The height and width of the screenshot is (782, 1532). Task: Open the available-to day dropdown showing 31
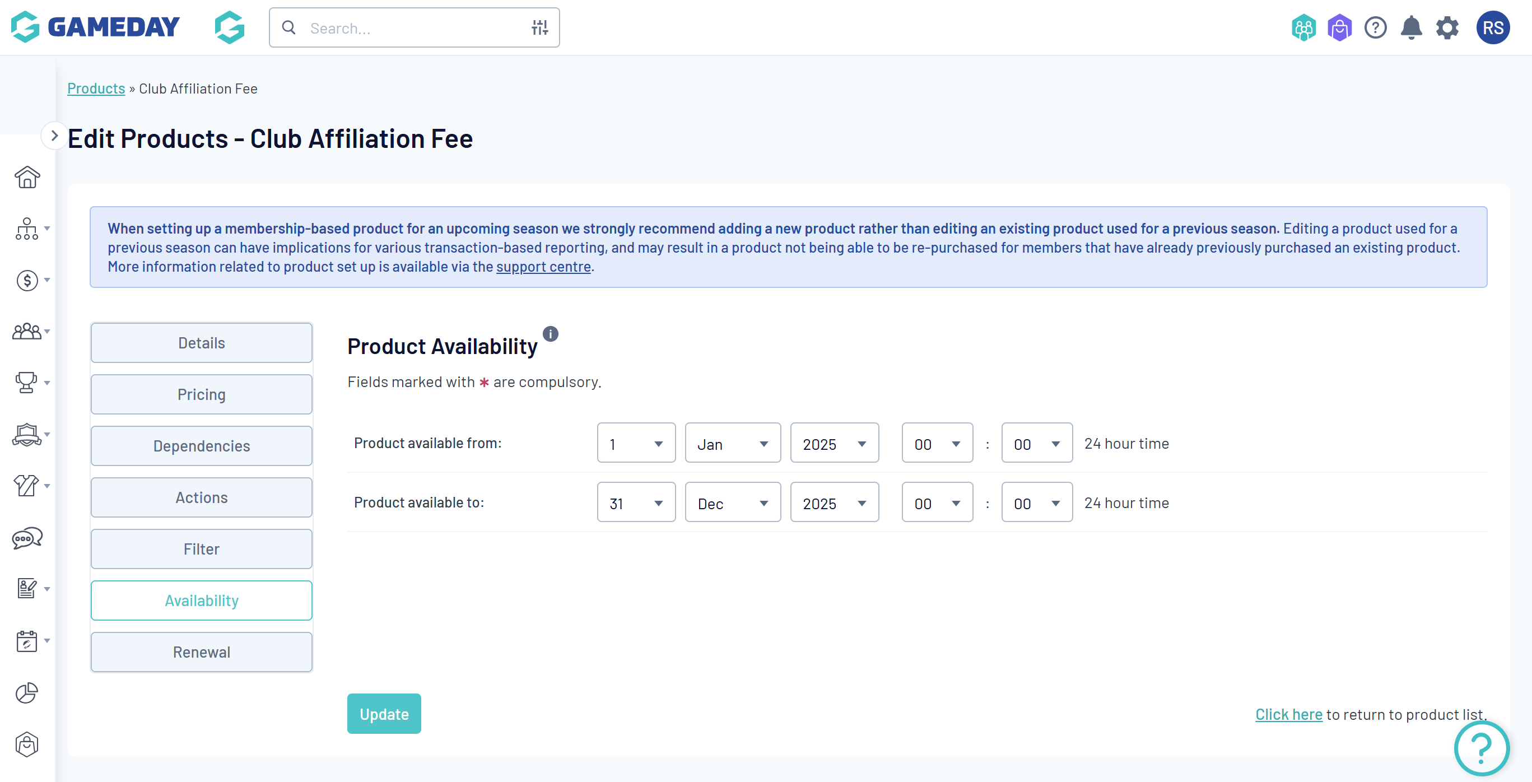[x=636, y=503]
